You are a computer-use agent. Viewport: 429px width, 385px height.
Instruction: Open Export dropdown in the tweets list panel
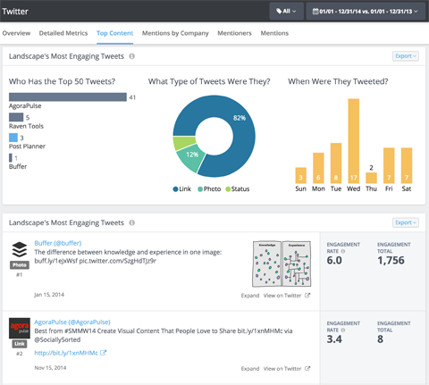coord(406,222)
